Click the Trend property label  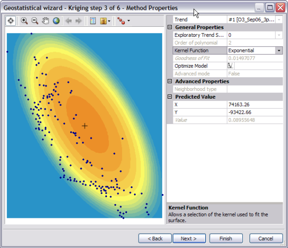[x=181, y=20]
